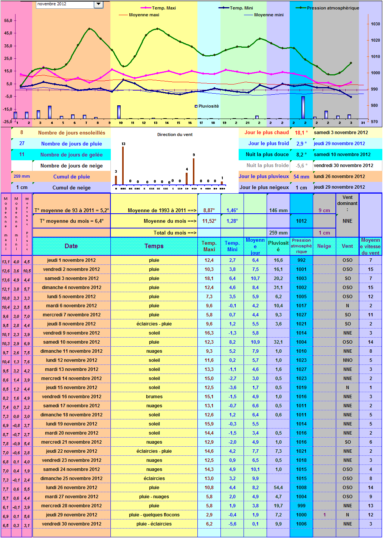This screenshot has width=385, height=538.
Task: Select row 'jeudi 1 novembre 2012'
Action: [71, 260]
